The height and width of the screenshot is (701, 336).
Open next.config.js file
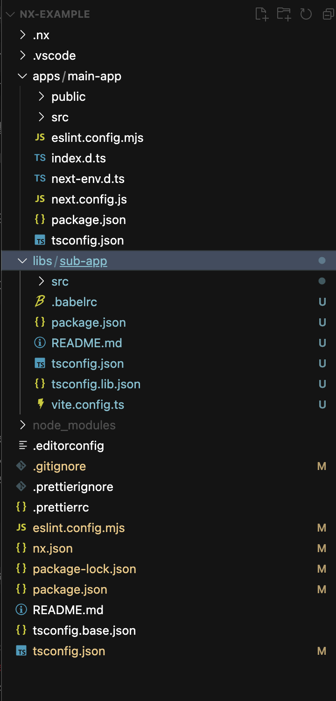(89, 199)
